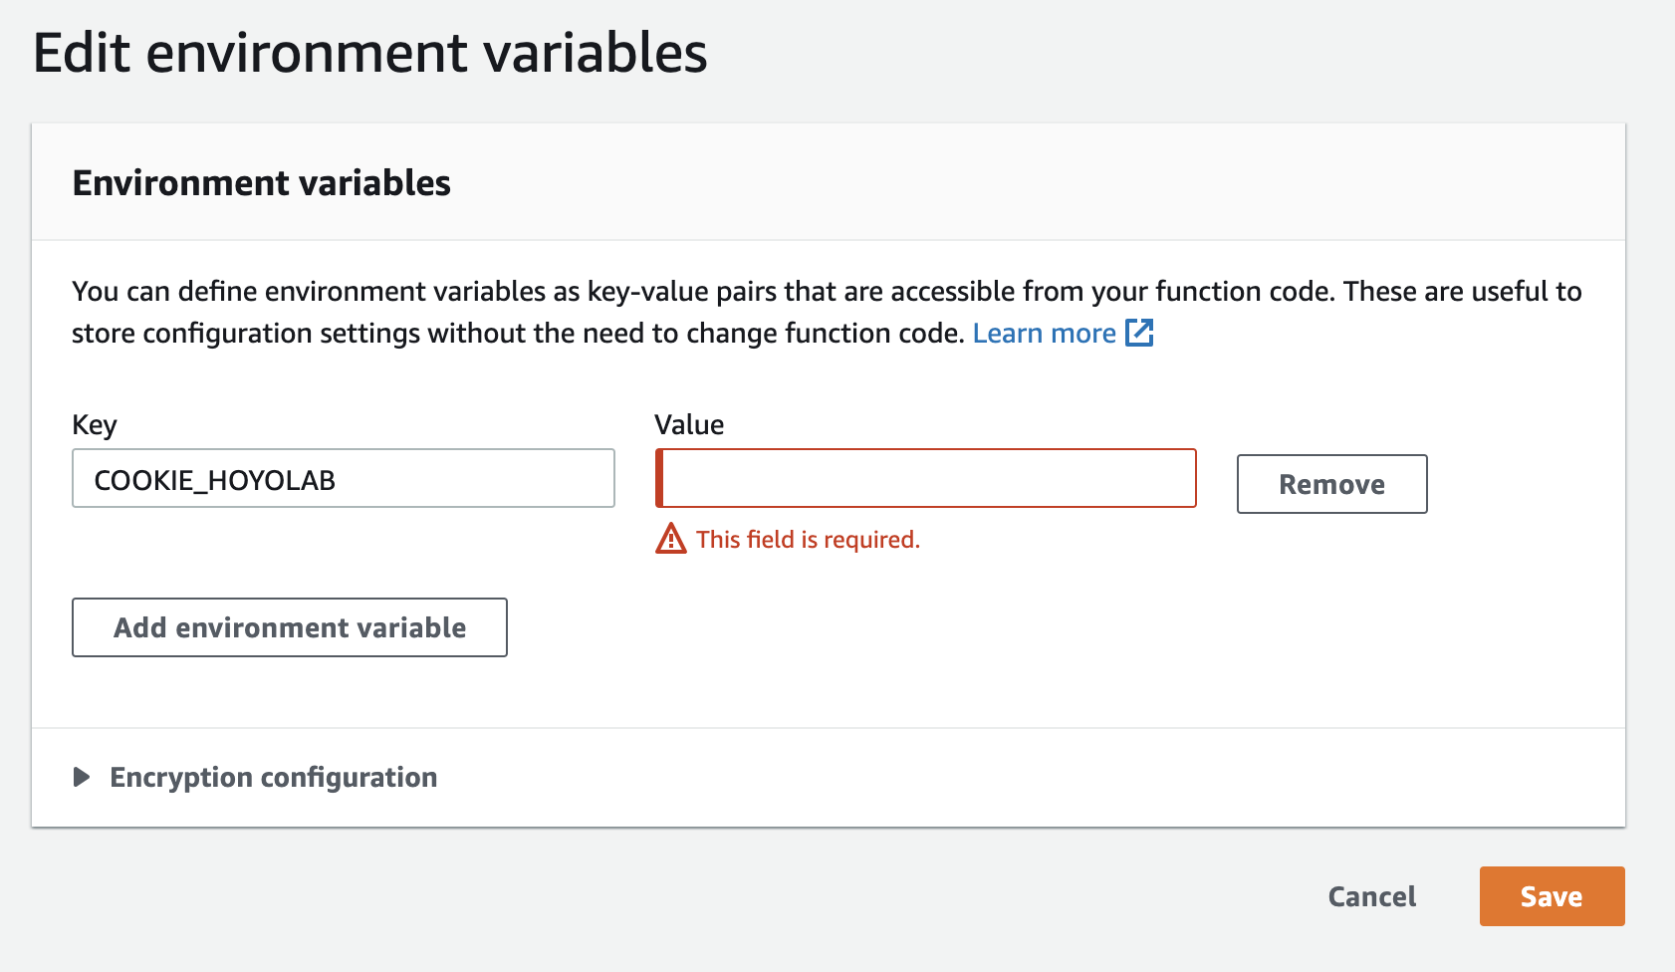Remove the COOKIE_HOYOLAB variable
Screen dimensions: 1675x972
(x=1331, y=484)
